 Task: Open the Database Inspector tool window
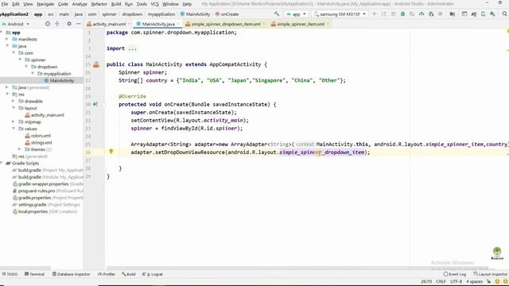coord(71,274)
